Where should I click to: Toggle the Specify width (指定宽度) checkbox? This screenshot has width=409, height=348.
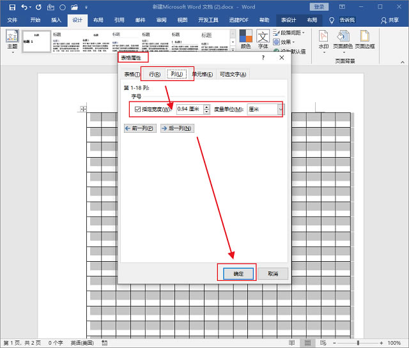point(138,109)
